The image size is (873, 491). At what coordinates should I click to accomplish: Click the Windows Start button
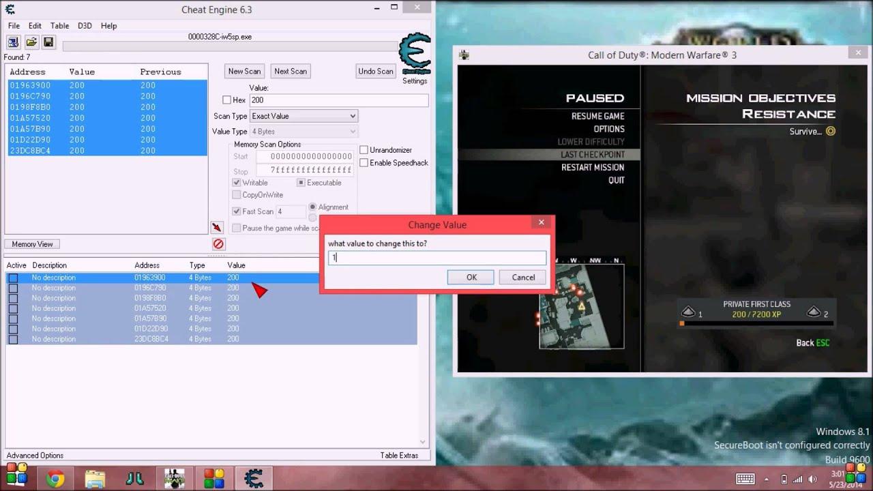pyautogui.click(x=16, y=475)
